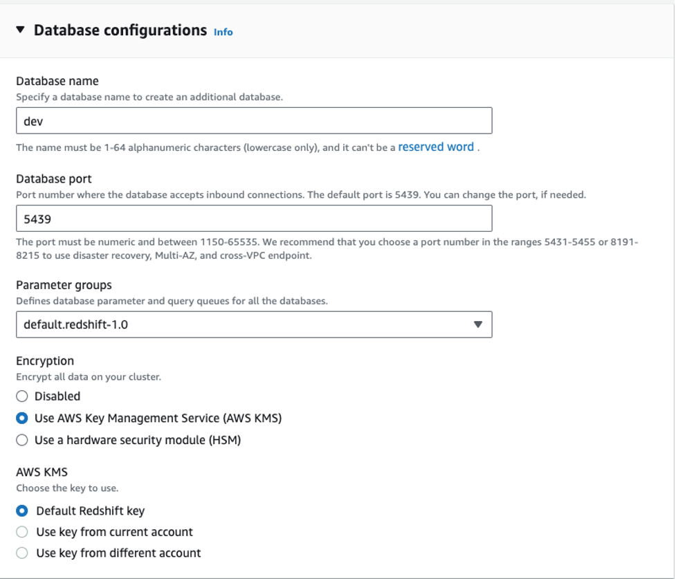Select Use a hardware security module (HSM)
The image size is (676, 579).
tap(22, 440)
